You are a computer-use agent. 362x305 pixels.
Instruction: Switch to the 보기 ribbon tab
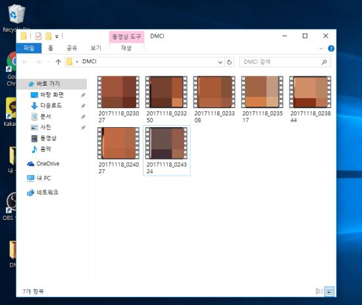tap(96, 48)
